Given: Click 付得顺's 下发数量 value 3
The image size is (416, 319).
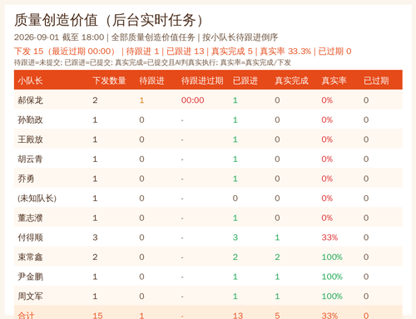Looking at the screenshot, I should (95, 238).
